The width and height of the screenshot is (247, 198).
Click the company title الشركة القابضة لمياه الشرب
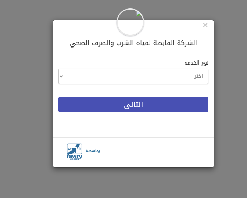click(x=133, y=43)
